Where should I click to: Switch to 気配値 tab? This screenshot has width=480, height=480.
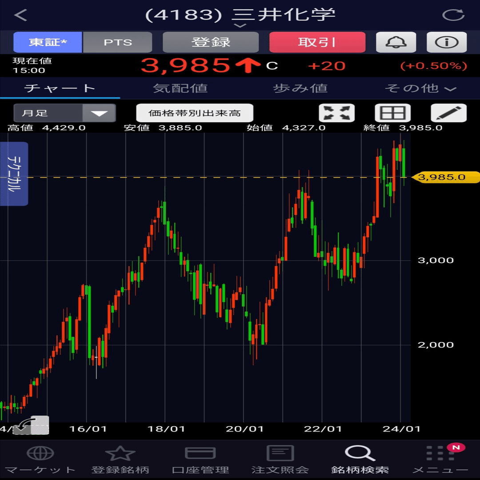point(180,88)
